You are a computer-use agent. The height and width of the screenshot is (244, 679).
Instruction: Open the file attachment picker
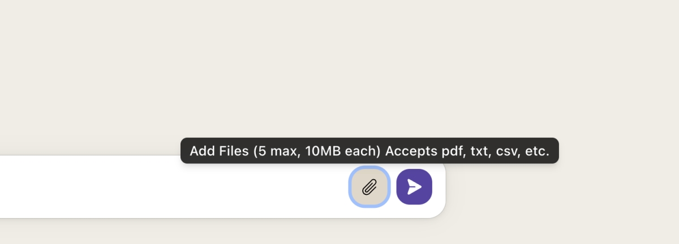369,187
